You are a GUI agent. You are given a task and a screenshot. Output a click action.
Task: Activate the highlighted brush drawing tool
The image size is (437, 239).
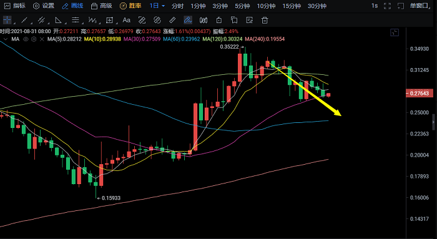[188, 20]
